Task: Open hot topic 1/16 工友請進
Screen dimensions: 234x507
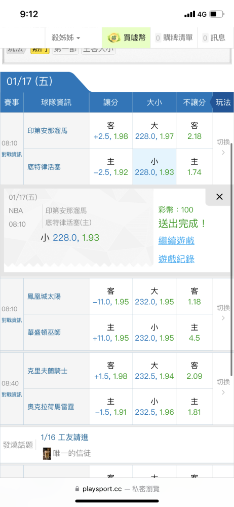Action: point(65,438)
